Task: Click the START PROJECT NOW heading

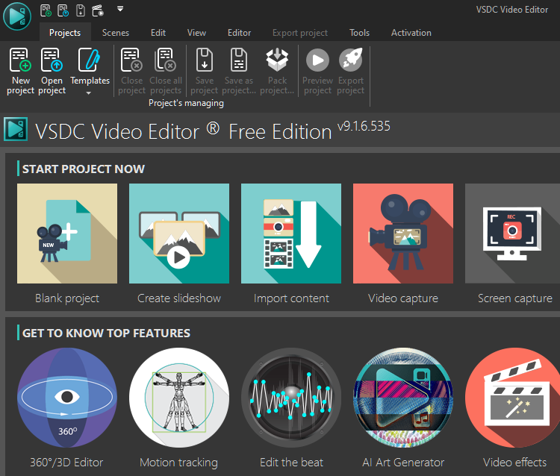Action: click(84, 169)
